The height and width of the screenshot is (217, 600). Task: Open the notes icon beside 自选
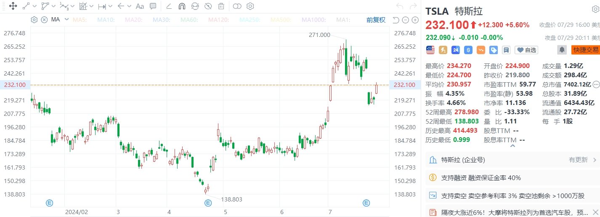[506, 50]
